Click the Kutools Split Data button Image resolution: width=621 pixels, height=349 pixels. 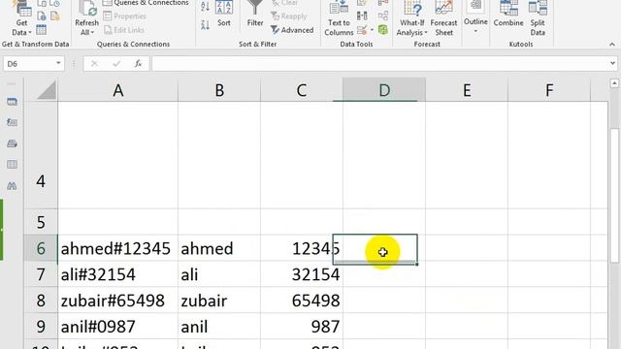tap(538, 18)
